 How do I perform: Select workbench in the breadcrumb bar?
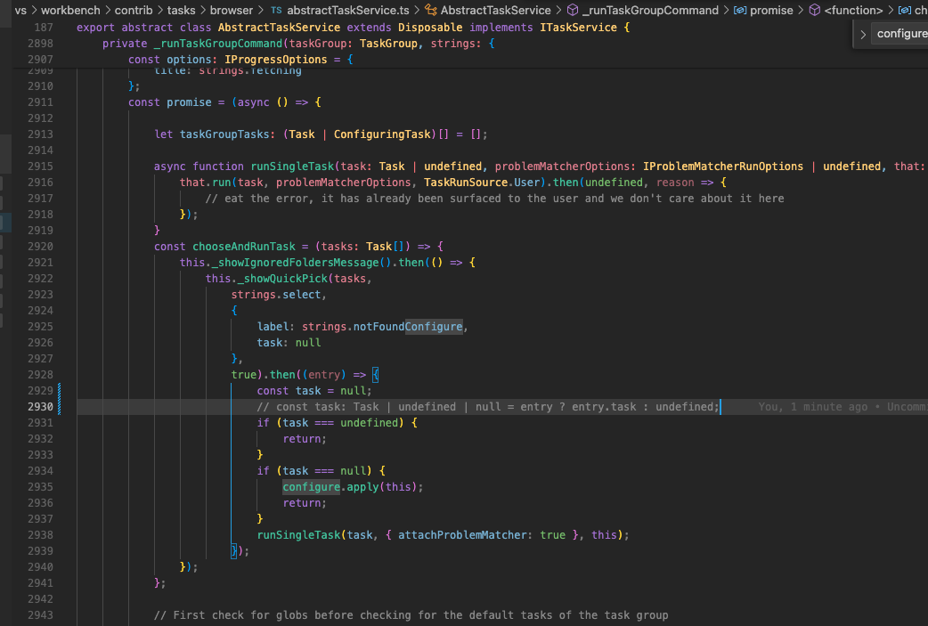click(x=69, y=10)
